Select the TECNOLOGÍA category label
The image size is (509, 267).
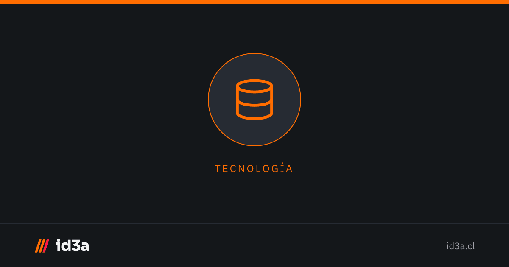coord(254,168)
